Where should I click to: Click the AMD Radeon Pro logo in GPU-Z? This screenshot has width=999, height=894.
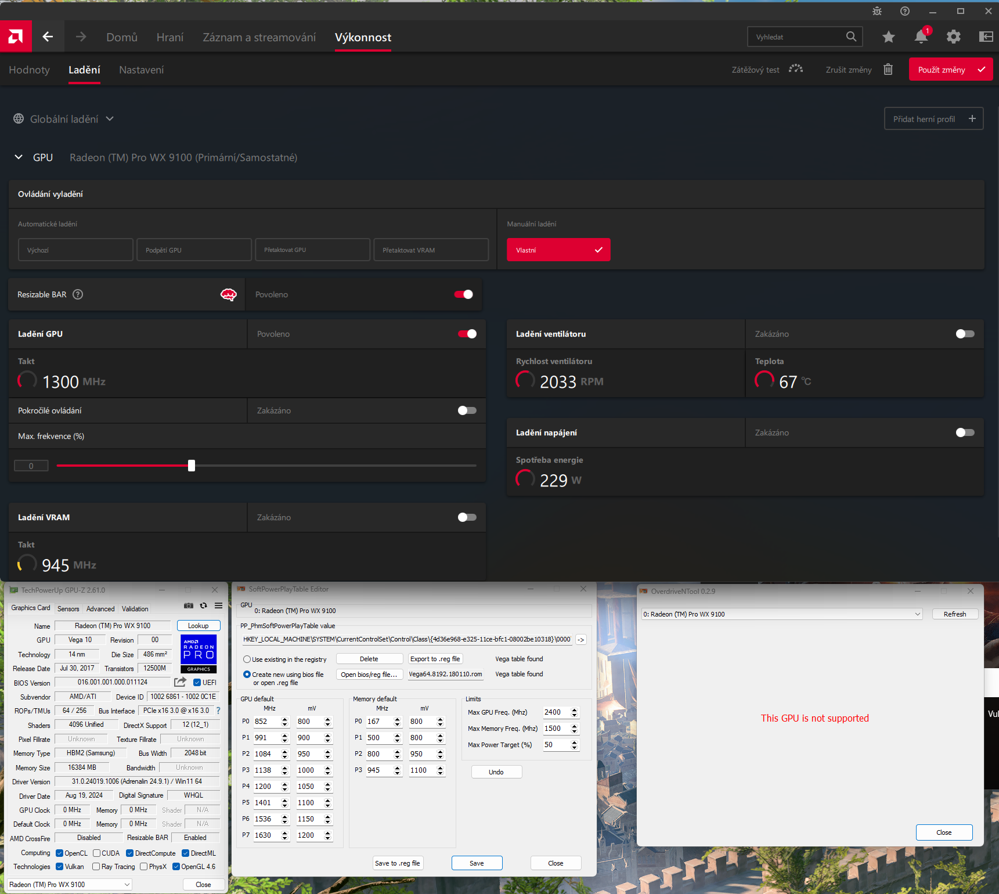(199, 654)
